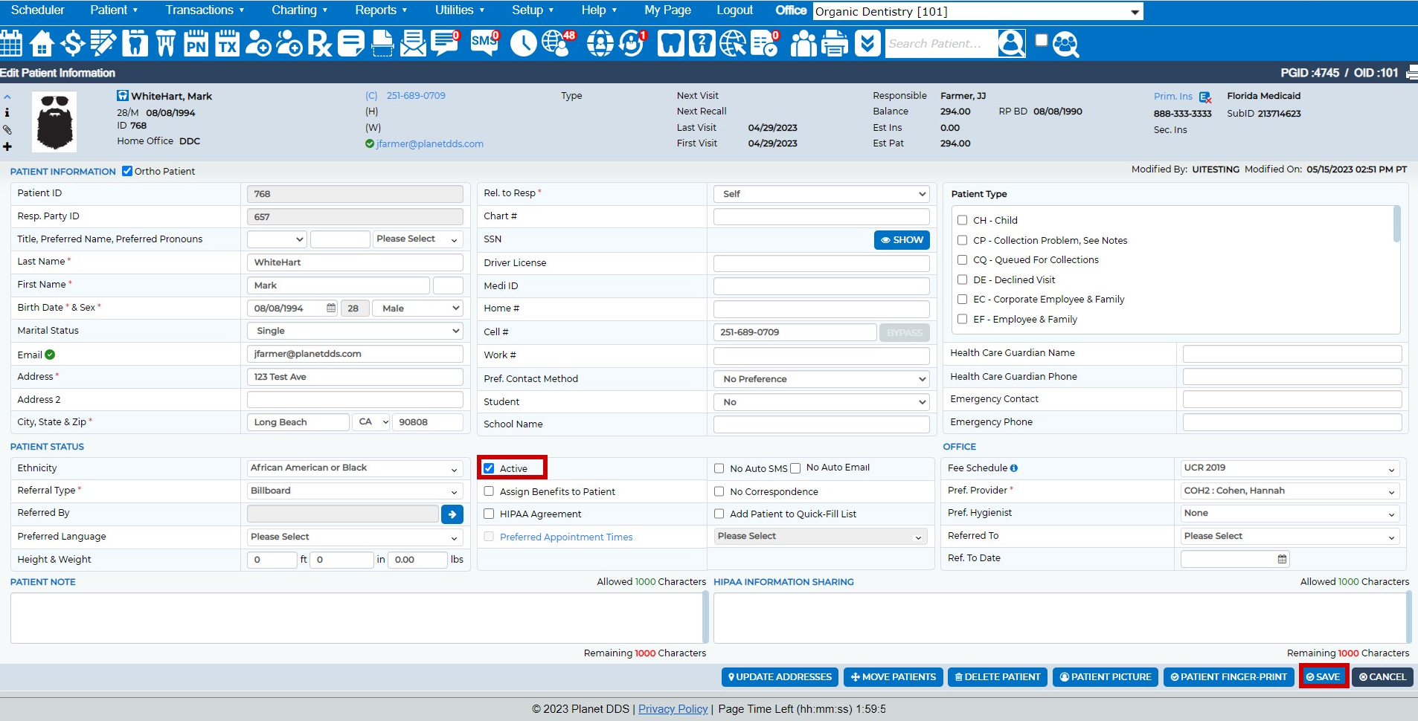Open the scheduler calendar icon

click(x=11, y=44)
